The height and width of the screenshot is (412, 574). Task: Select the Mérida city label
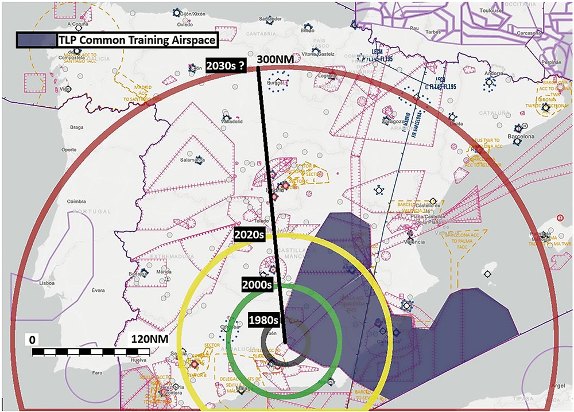click(164, 272)
